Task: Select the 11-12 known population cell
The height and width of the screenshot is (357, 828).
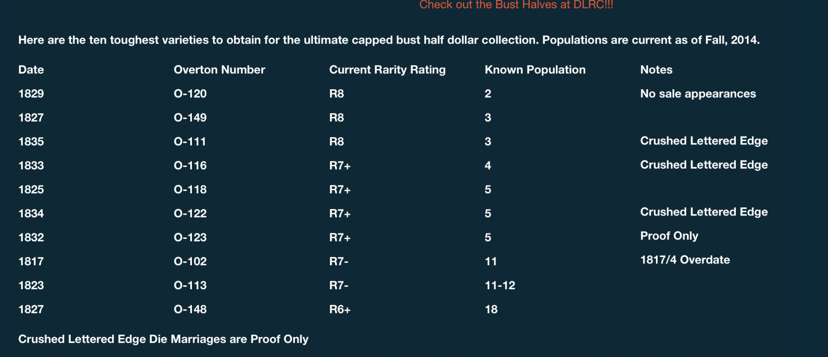Action: coord(500,285)
